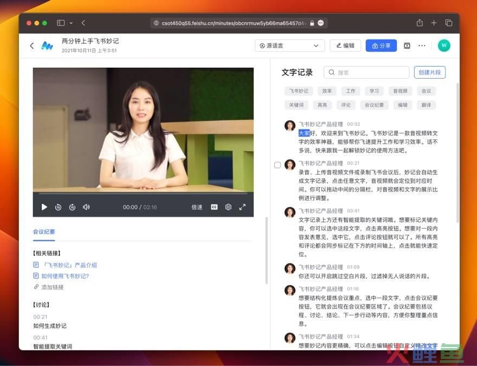Click speaker avatar at 00:41 paragraph
477x366 pixels.
pyautogui.click(x=290, y=213)
